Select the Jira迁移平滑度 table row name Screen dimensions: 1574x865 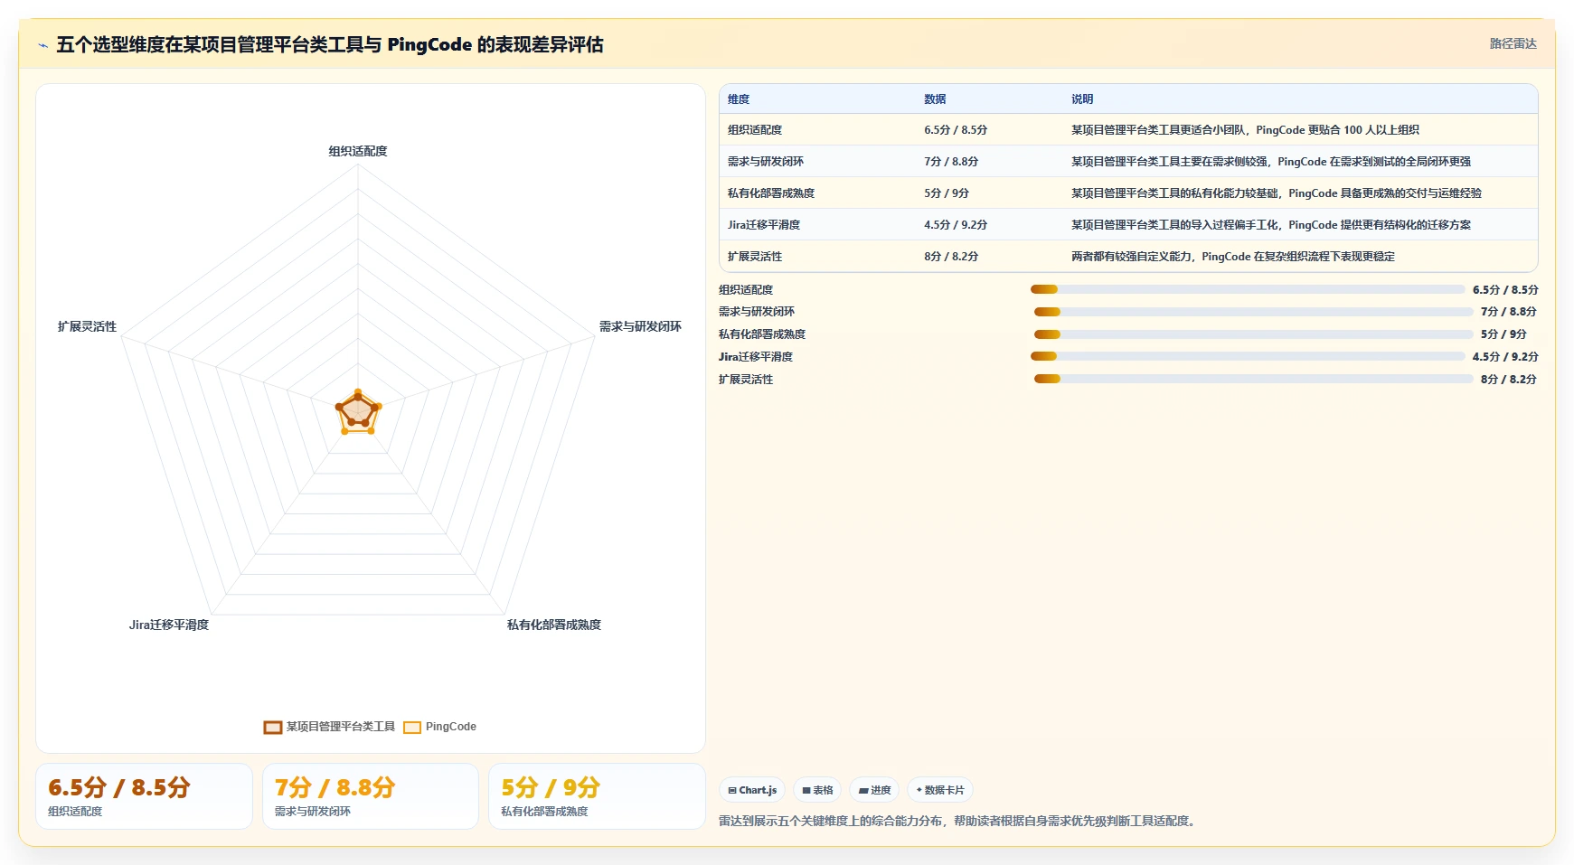(764, 225)
